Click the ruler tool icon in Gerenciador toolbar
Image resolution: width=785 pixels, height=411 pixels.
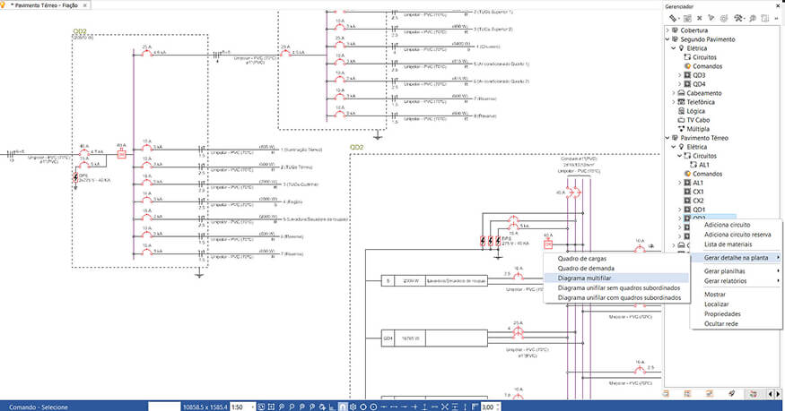click(673, 19)
